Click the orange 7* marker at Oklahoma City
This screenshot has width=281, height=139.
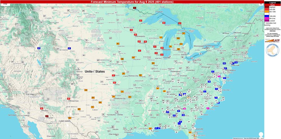114,97
